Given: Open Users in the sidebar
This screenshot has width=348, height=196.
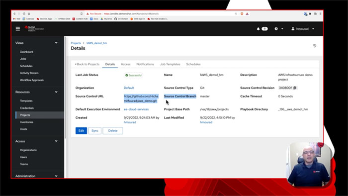Looking at the screenshot, I should (23, 157).
